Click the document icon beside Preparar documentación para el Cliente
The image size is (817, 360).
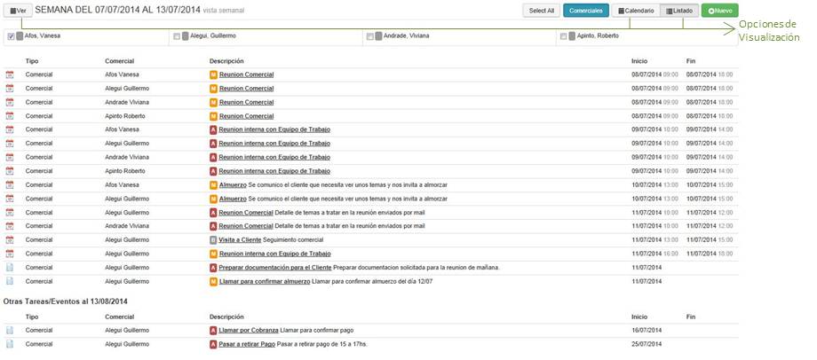click(11, 268)
